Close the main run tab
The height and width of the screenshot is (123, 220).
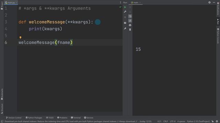(140, 3)
